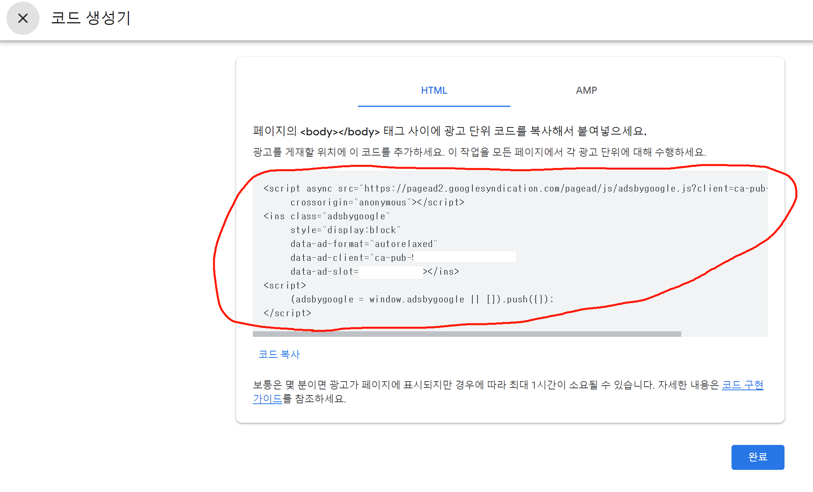Click the data-ad-format="autorelaxed" line
This screenshot has width=813, height=492.
(364, 244)
